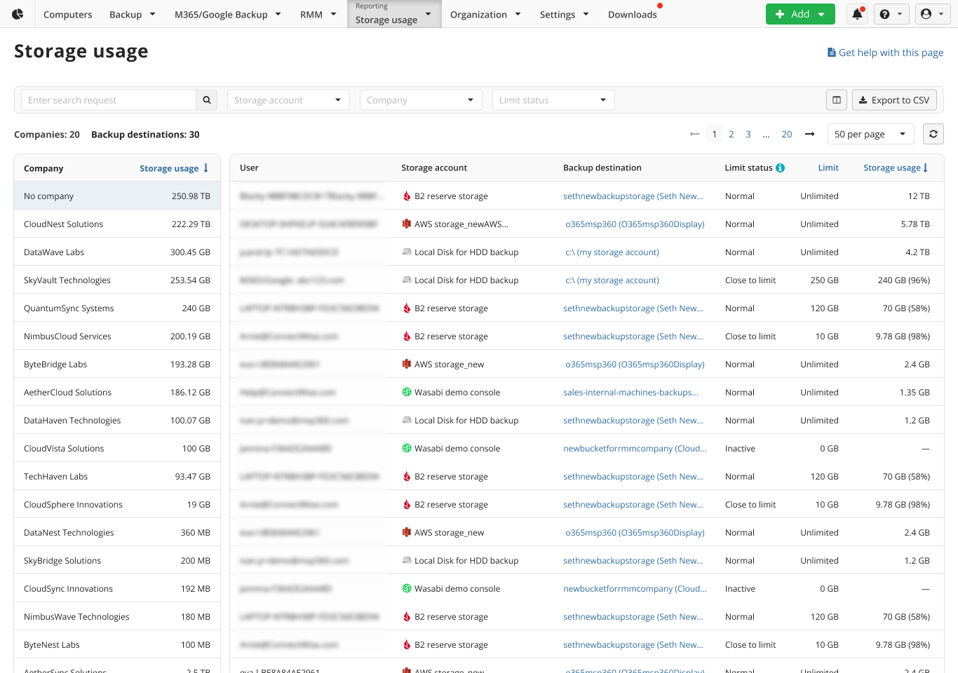Click the search magnifier icon
958x673 pixels.
click(206, 100)
